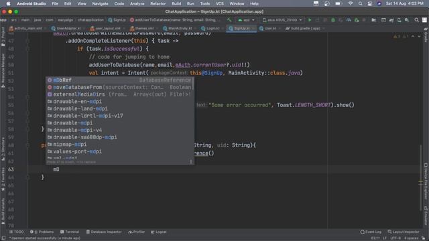Click the next highlighted error down arrow
This screenshot has width=429, height=241.
pos(419,36)
